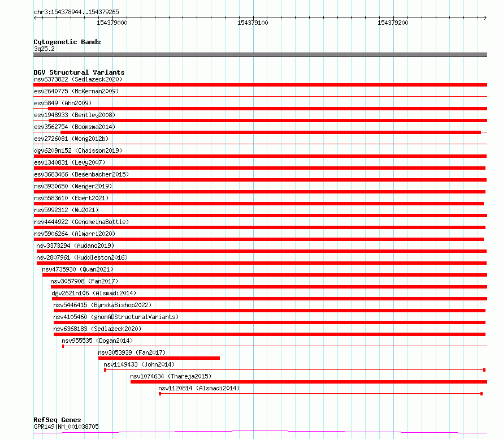Click the right arrow of the ruler
This screenshot has width=503, height=439.
click(485, 18)
